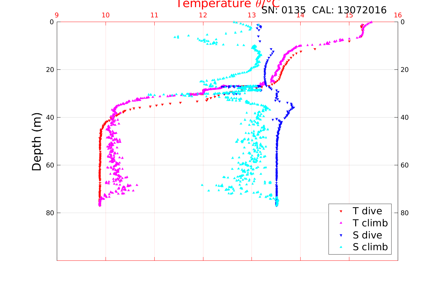Click the 'S climb' legend label
Screen dimensions: 440x293
370,247
